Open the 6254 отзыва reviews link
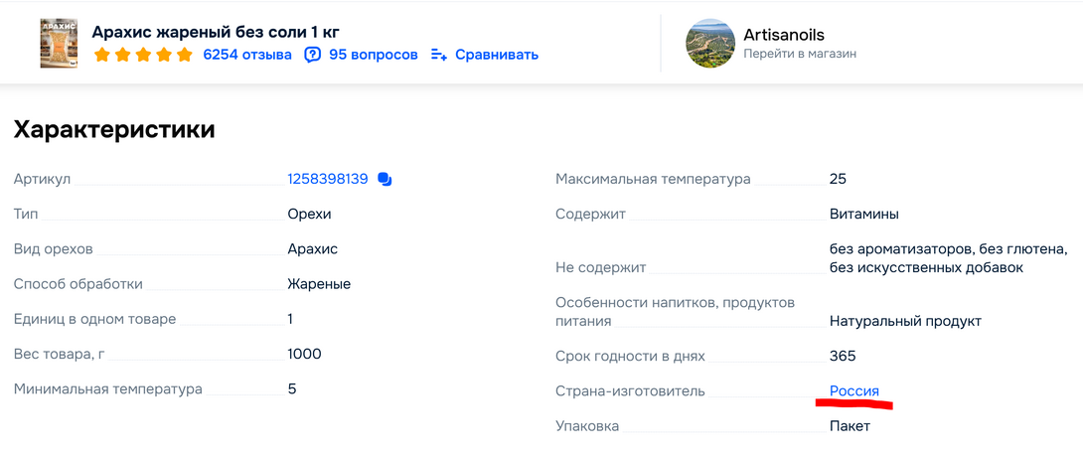Image resolution: width=1083 pixels, height=458 pixels. [247, 55]
